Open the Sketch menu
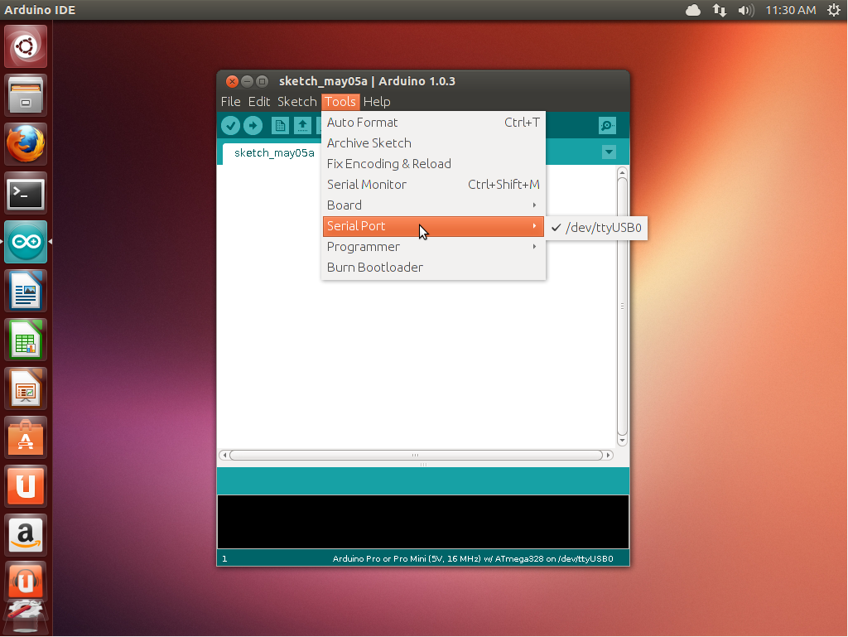848x637 pixels. point(297,102)
